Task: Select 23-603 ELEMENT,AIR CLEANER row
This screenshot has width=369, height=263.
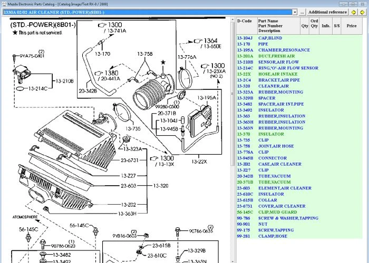Action: 284,188
